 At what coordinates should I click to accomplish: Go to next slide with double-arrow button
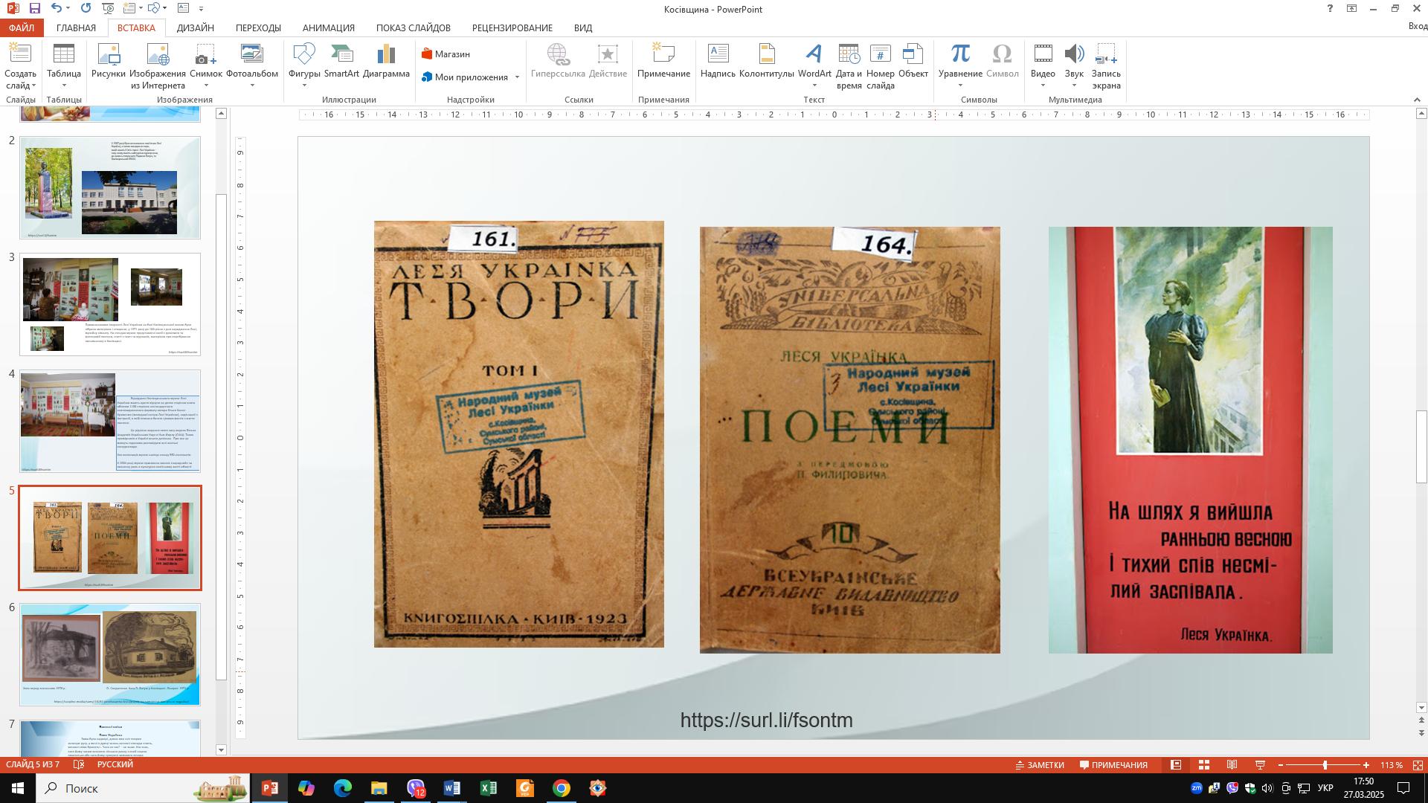click(1422, 732)
